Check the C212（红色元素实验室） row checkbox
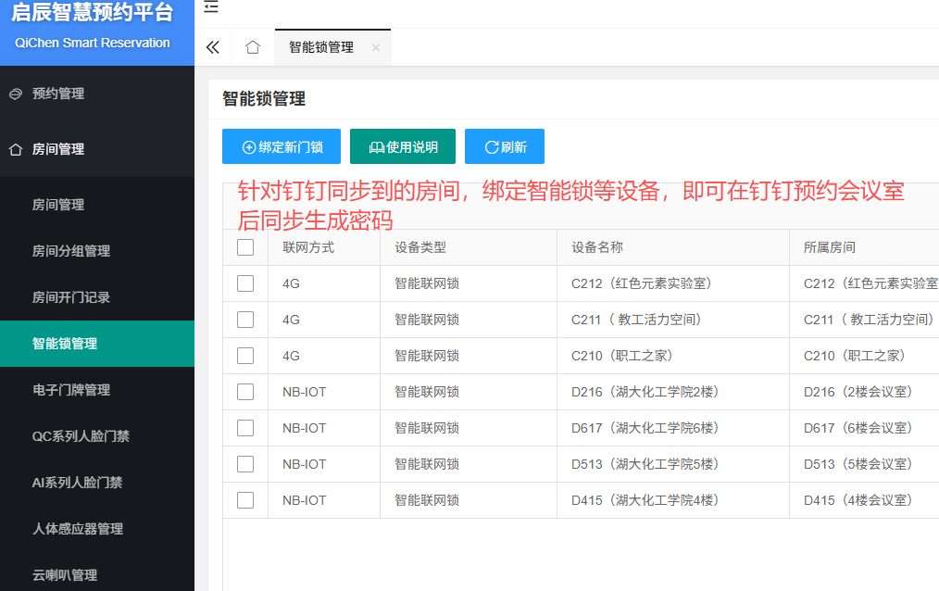 click(x=245, y=283)
